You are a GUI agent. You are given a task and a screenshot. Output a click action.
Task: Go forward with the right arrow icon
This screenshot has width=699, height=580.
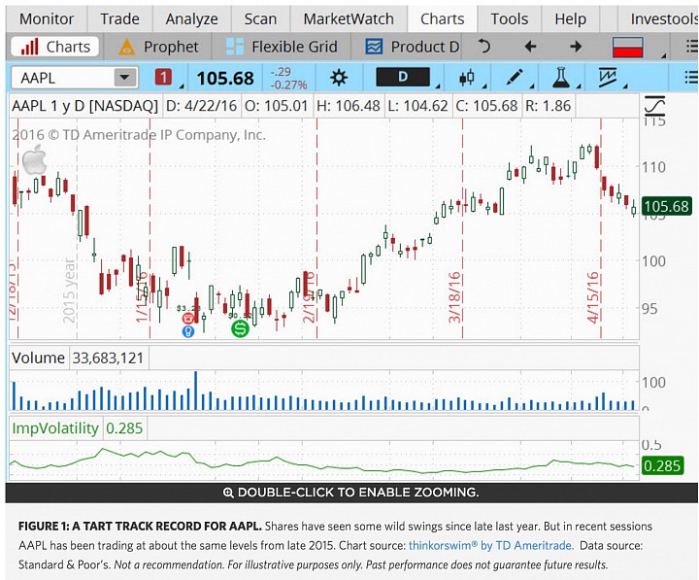[x=576, y=47]
